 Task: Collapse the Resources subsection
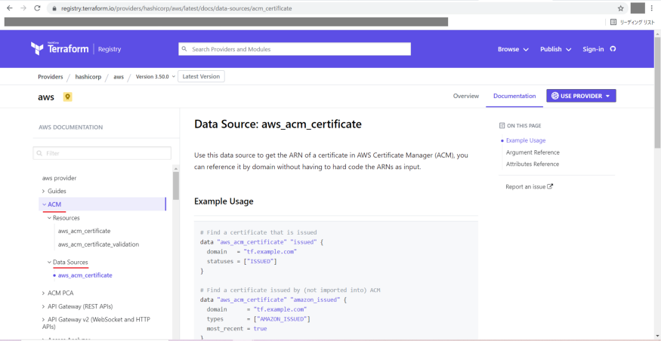(63, 217)
